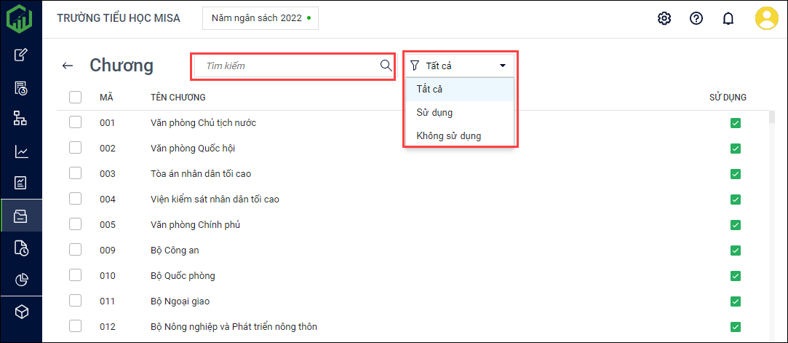Click the settings gear icon

664,18
